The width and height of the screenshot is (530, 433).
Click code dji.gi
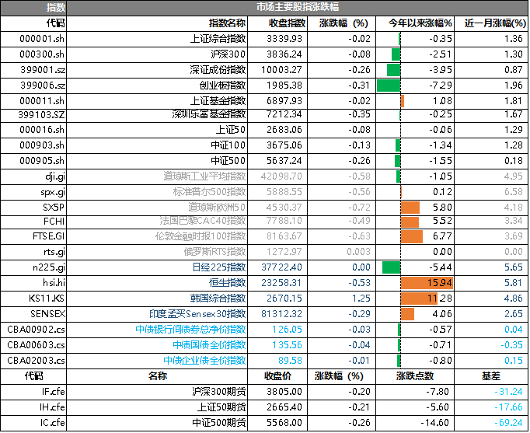(x=55, y=176)
